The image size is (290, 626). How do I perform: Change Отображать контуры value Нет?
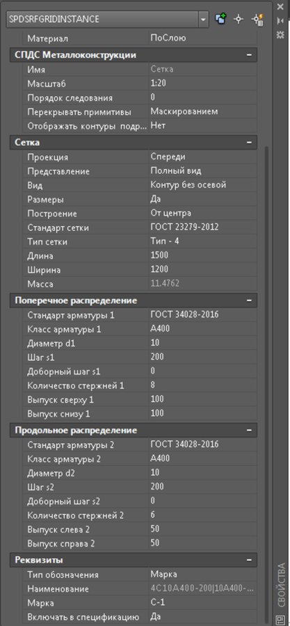click(202, 125)
